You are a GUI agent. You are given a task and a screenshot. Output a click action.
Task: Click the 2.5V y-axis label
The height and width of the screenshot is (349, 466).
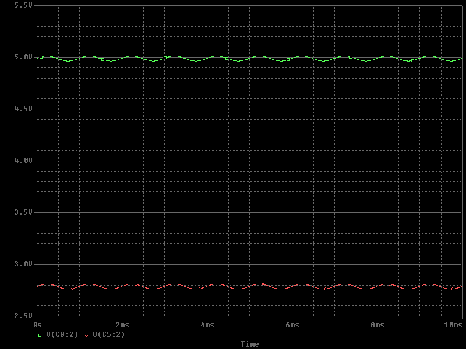[x=23, y=316]
